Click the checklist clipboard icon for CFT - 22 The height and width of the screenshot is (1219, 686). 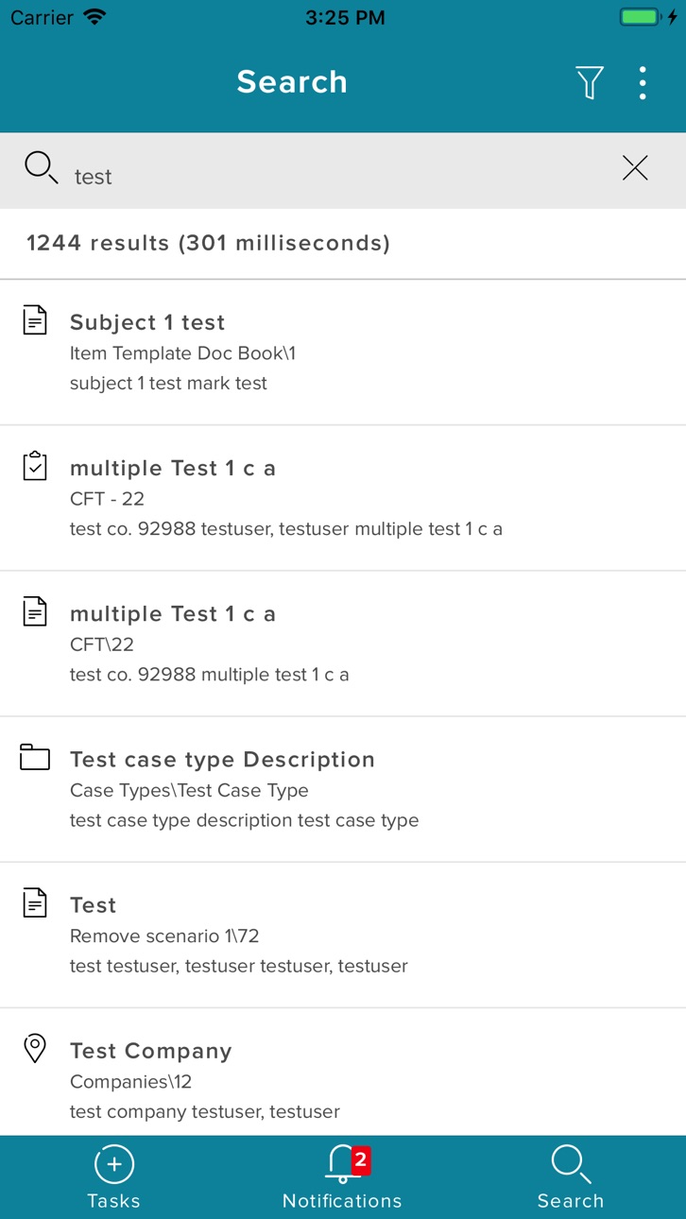(x=35, y=466)
